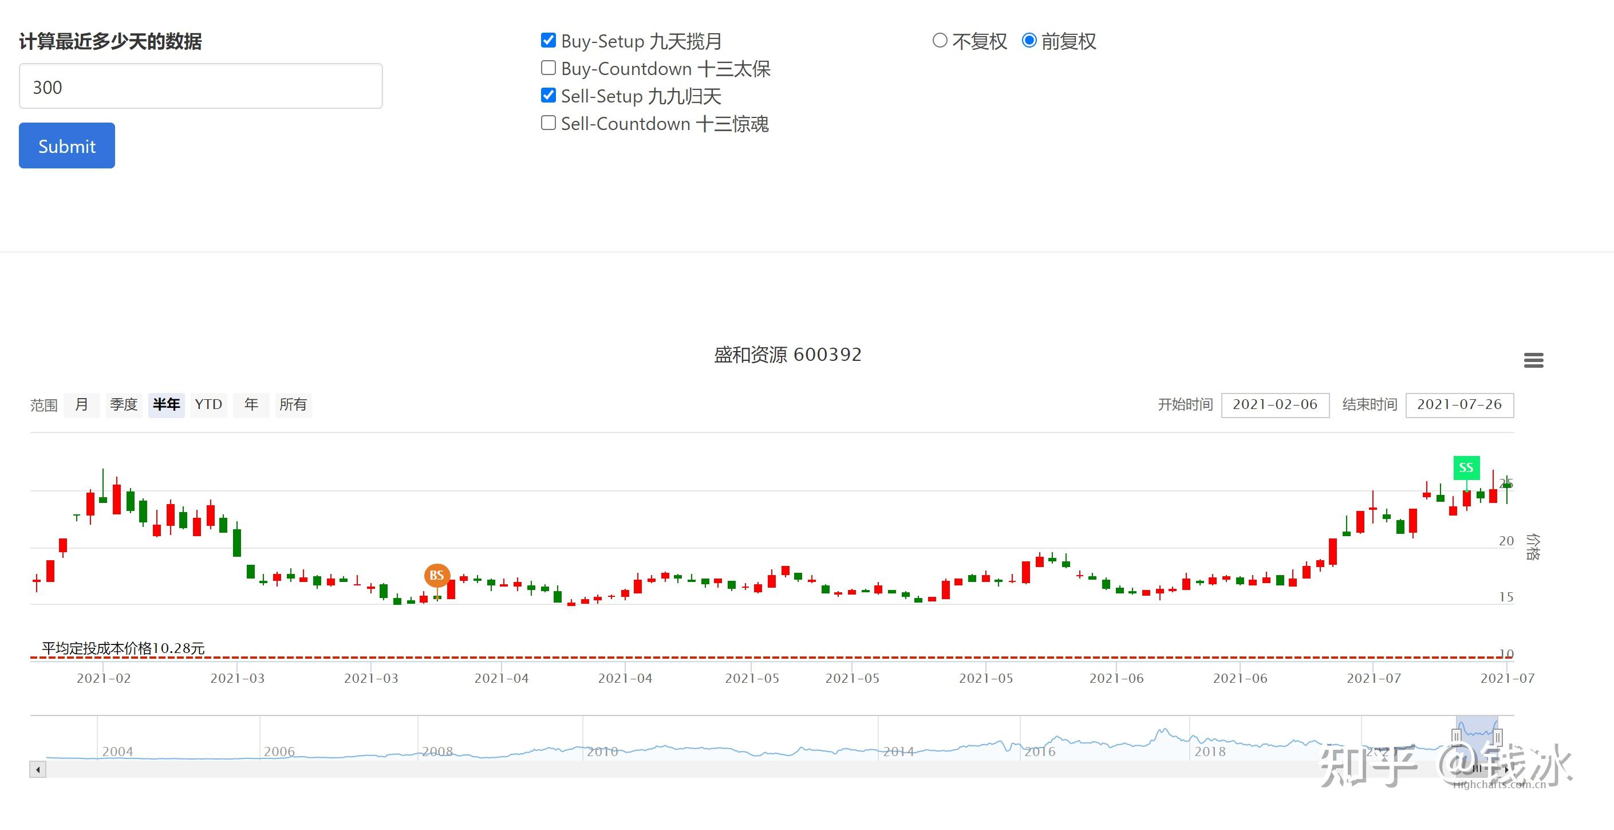Click the 平均定投成本价格10.28元 label
Image resolution: width=1614 pixels, height=830 pixels.
coord(123,648)
